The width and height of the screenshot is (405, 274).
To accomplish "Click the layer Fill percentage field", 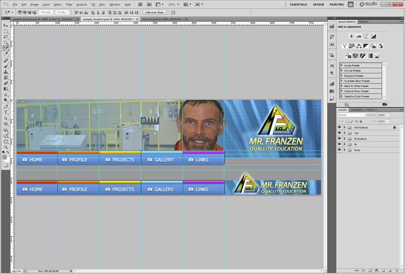I will (x=381, y=121).
